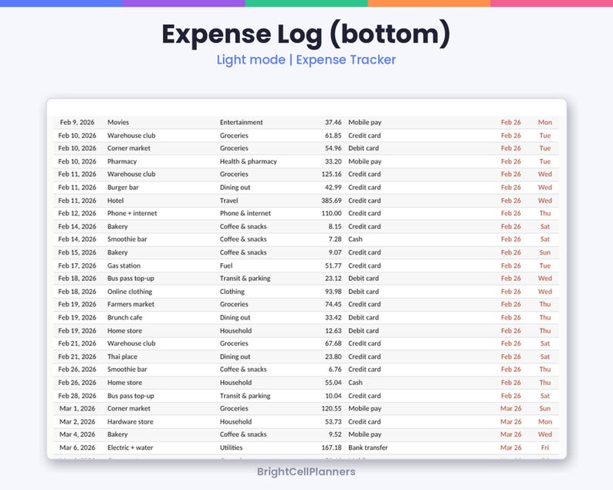This screenshot has width=613, height=490.
Task: Select the 10.04 amount cell
Action: [333, 395]
